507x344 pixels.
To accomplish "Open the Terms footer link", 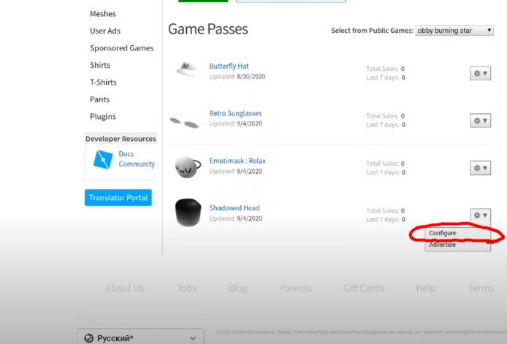I will (481, 288).
